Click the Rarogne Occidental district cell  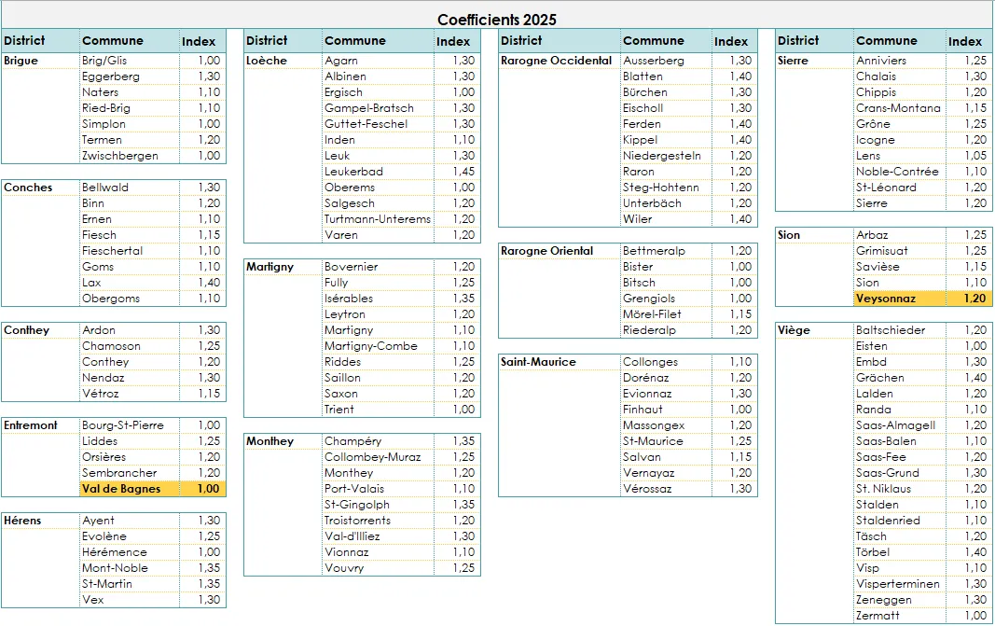tap(557, 60)
